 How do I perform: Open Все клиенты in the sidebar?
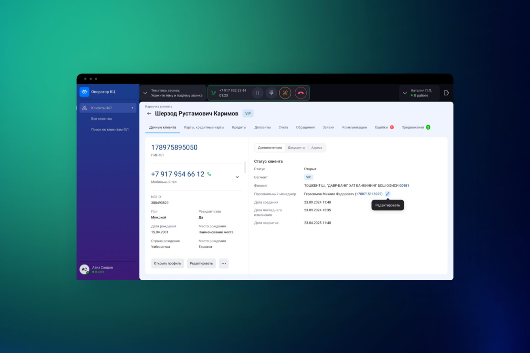[101, 119]
